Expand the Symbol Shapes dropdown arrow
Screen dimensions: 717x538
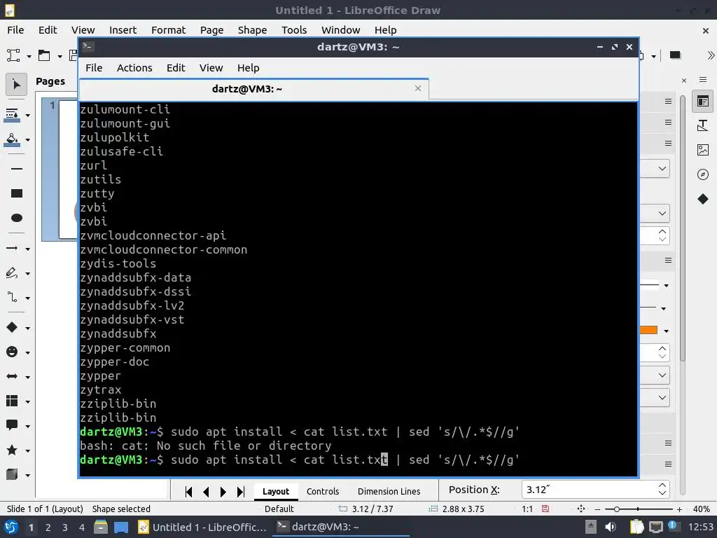point(28,353)
